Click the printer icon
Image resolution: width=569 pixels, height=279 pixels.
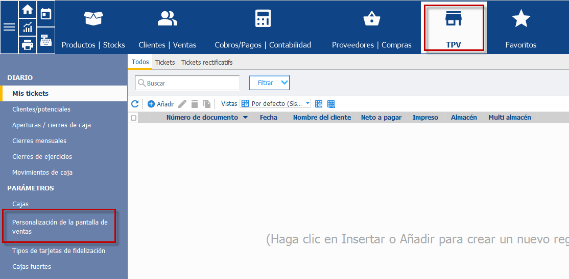[28, 45]
